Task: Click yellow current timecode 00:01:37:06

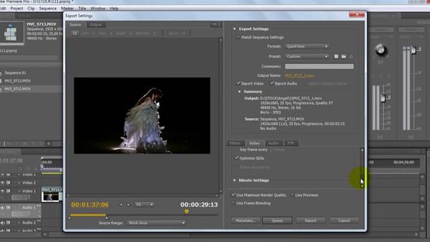Action: coord(89,204)
